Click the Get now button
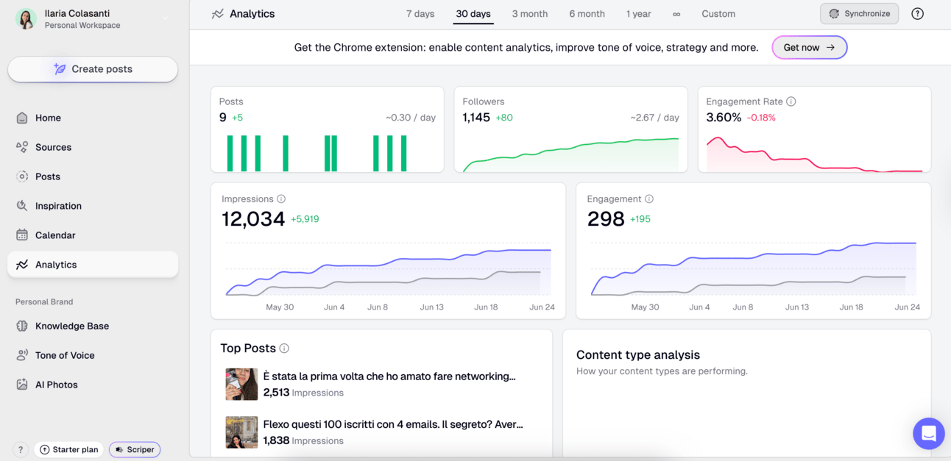Viewport: 951px width, 461px height. [809, 47]
